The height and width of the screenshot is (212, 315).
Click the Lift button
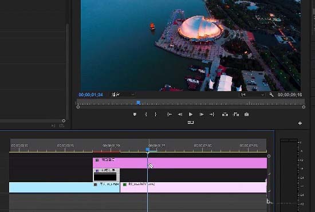pos(225,115)
